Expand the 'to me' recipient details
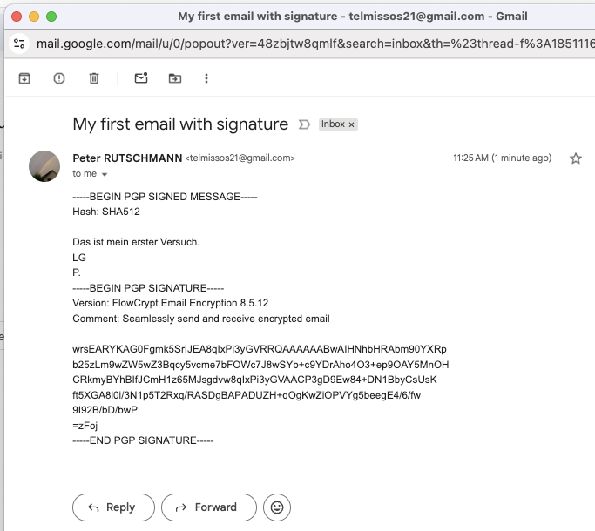Viewport: 595px width, 531px height. coord(105,175)
